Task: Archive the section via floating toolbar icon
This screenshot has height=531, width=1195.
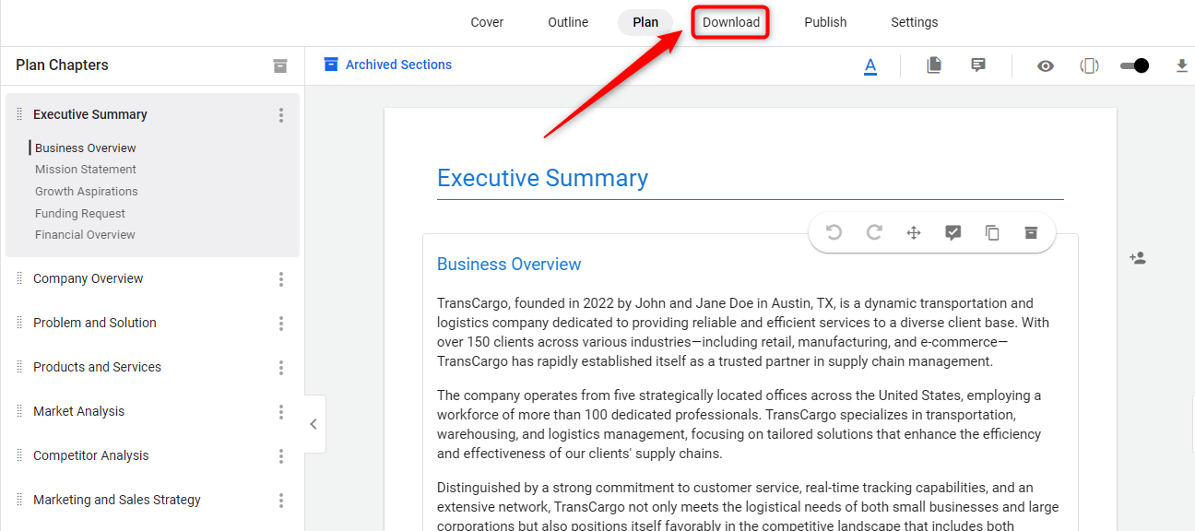Action: (1032, 232)
